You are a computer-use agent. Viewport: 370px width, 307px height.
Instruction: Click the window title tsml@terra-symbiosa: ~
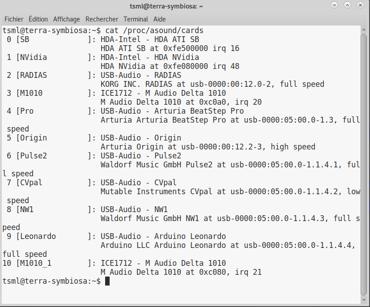pos(166,6)
